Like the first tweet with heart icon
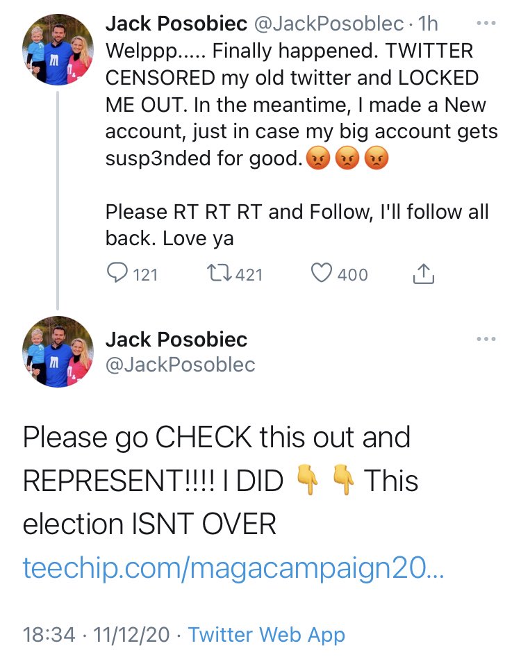The width and height of the screenshot is (521, 664). click(322, 273)
